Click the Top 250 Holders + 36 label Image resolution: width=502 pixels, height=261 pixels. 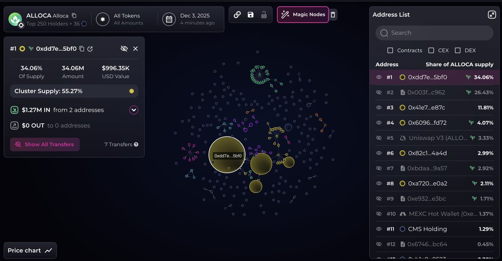[x=53, y=24]
